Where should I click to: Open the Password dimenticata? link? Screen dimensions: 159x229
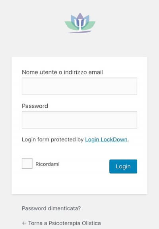click(x=51, y=208)
